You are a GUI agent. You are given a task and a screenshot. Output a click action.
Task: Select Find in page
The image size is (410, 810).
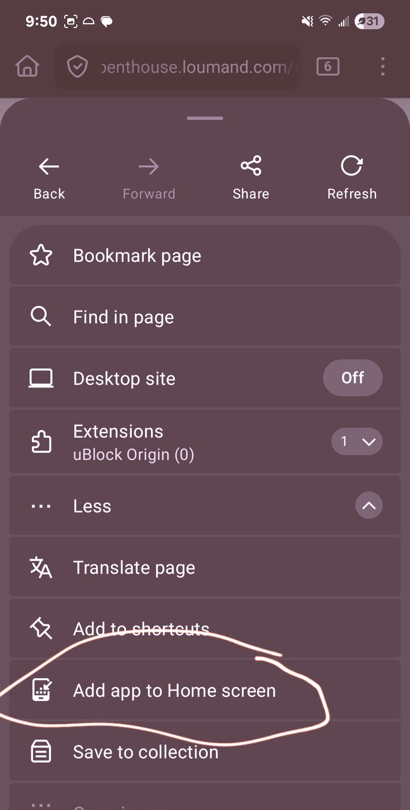[123, 317]
